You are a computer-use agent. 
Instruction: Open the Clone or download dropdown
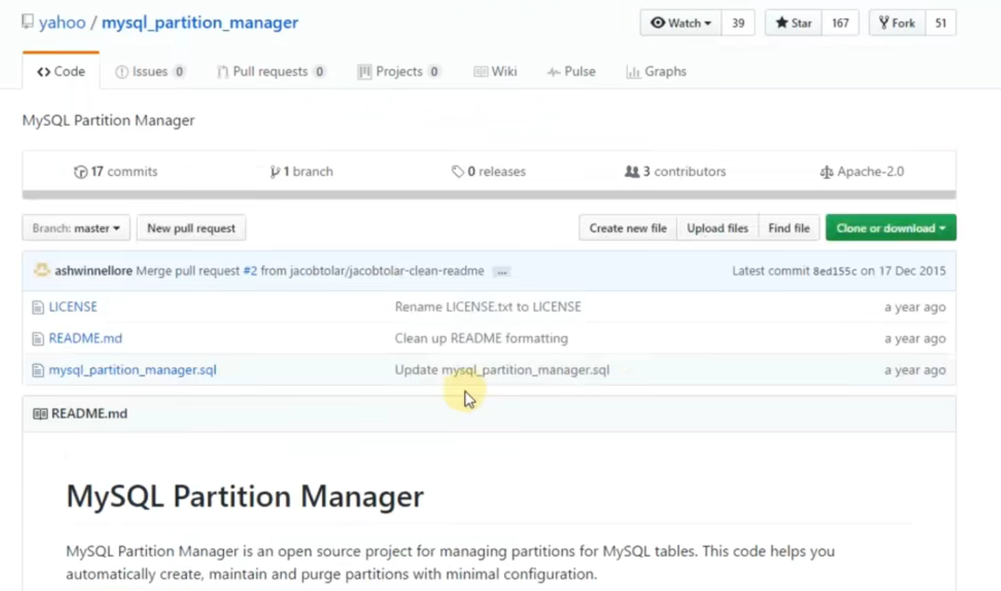[890, 228]
